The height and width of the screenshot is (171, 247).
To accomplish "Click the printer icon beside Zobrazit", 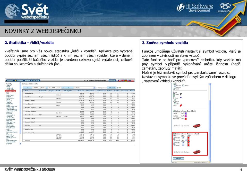I will pos(117,88).
